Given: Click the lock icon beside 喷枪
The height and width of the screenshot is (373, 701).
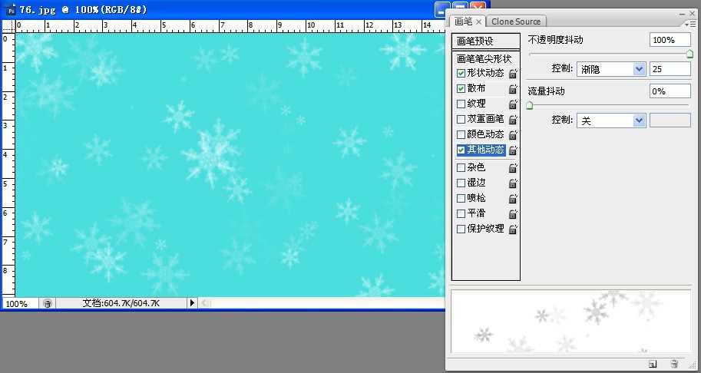Looking at the screenshot, I should [513, 198].
